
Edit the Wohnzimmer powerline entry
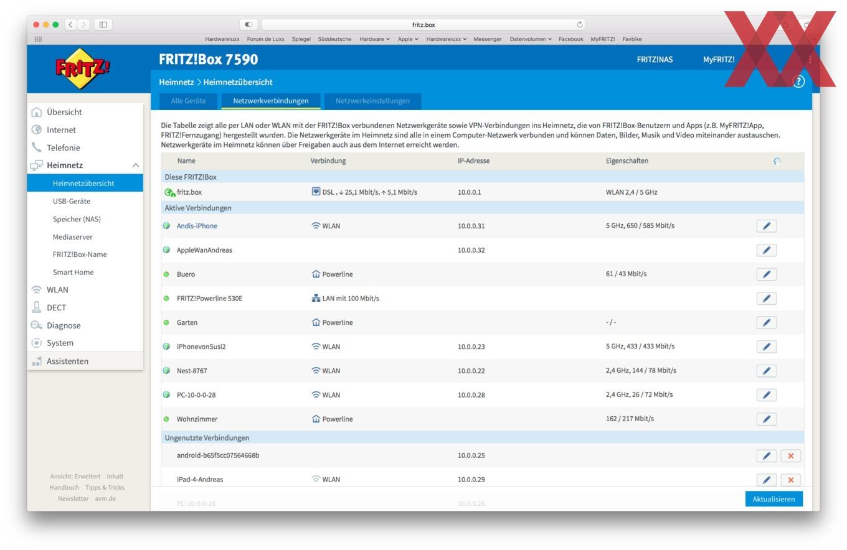coord(767,419)
